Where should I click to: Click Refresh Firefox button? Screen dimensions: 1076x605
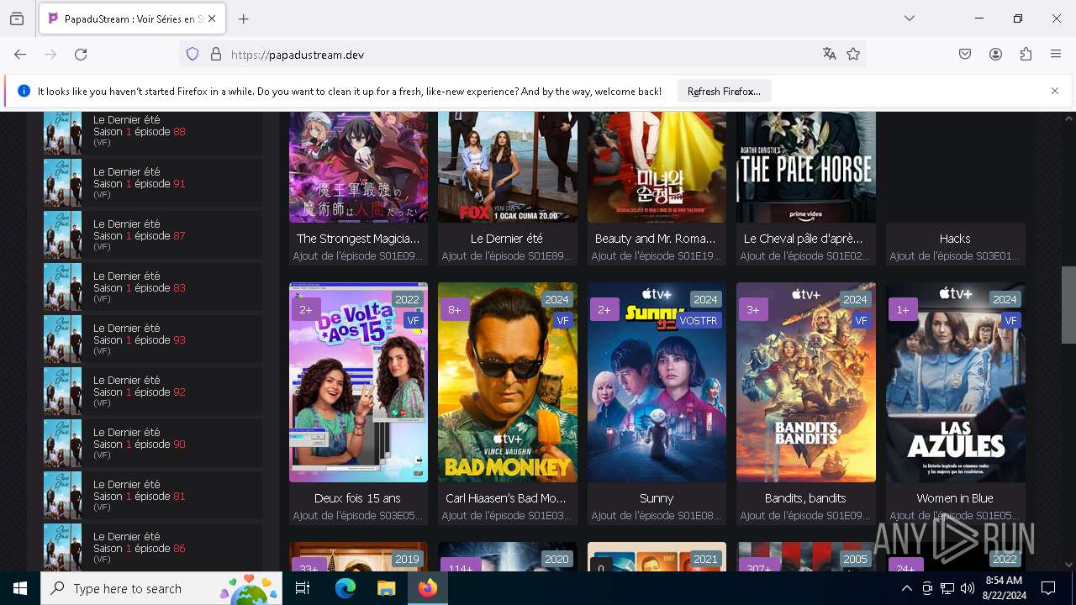[724, 92]
